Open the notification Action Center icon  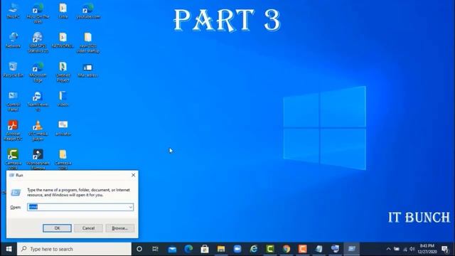[x=445, y=249]
